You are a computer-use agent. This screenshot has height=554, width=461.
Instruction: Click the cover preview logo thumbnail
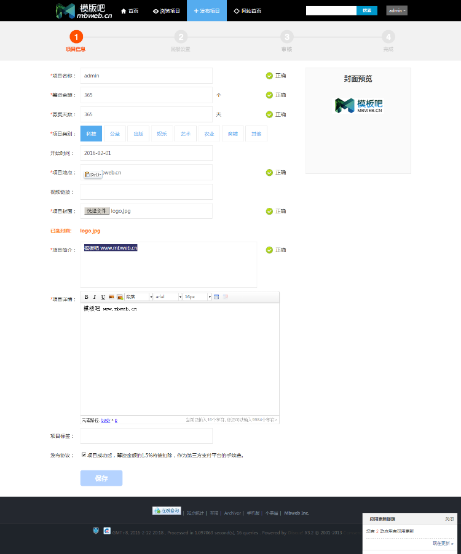[x=358, y=105]
